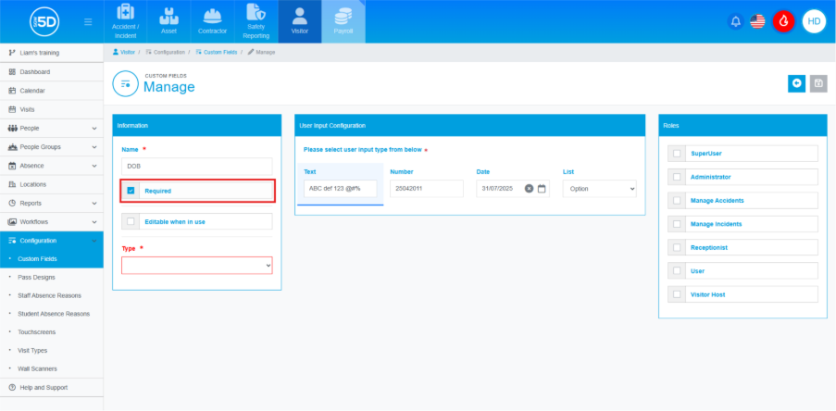The width and height of the screenshot is (836, 411).
Task: Change language via US flag icon
Action: [757, 21]
